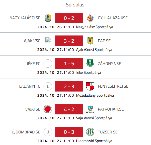The height and width of the screenshot is (145, 151).
Task: Open the 0 - 2 Nagyhalászi match result
Action: 69,18
